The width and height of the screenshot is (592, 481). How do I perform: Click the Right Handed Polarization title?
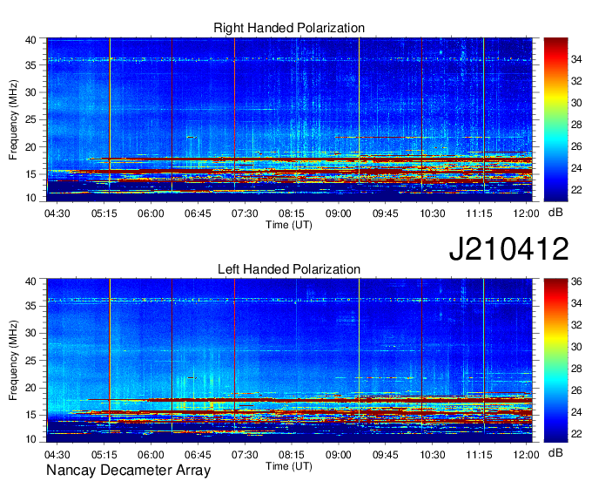tap(289, 28)
